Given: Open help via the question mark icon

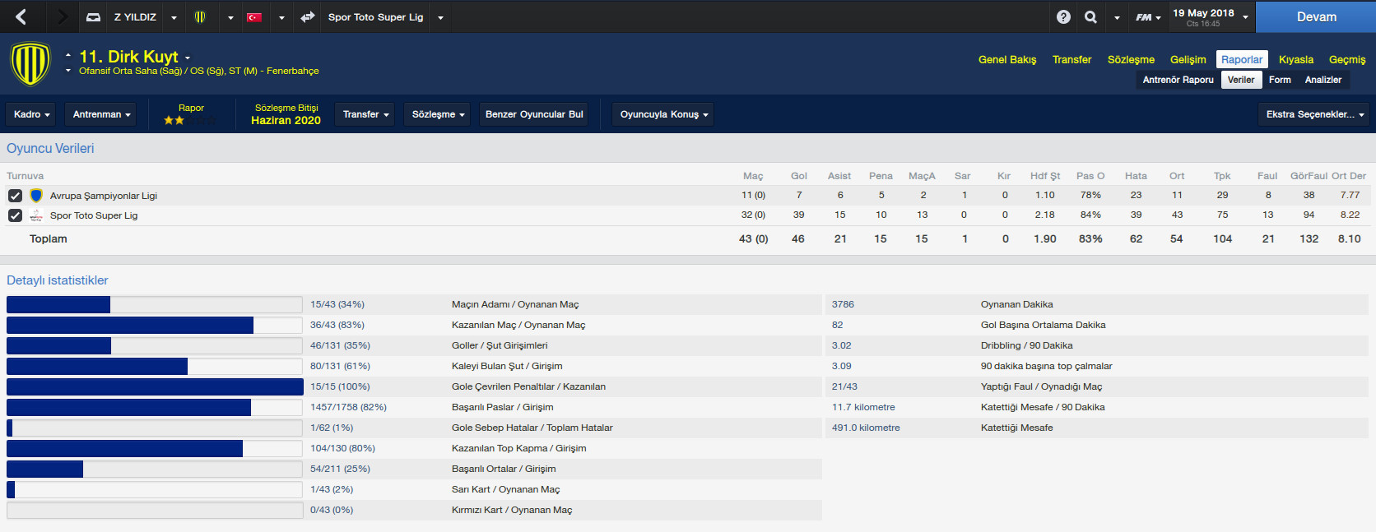Looking at the screenshot, I should [x=1063, y=16].
